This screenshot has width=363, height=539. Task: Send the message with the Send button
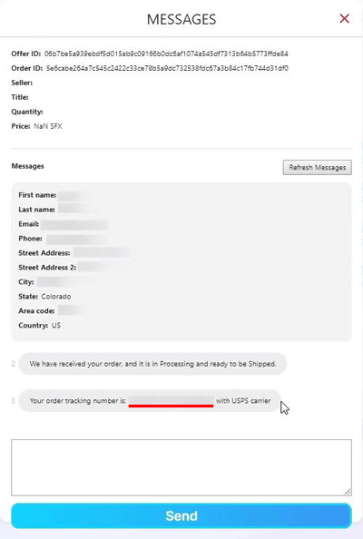coord(181,515)
